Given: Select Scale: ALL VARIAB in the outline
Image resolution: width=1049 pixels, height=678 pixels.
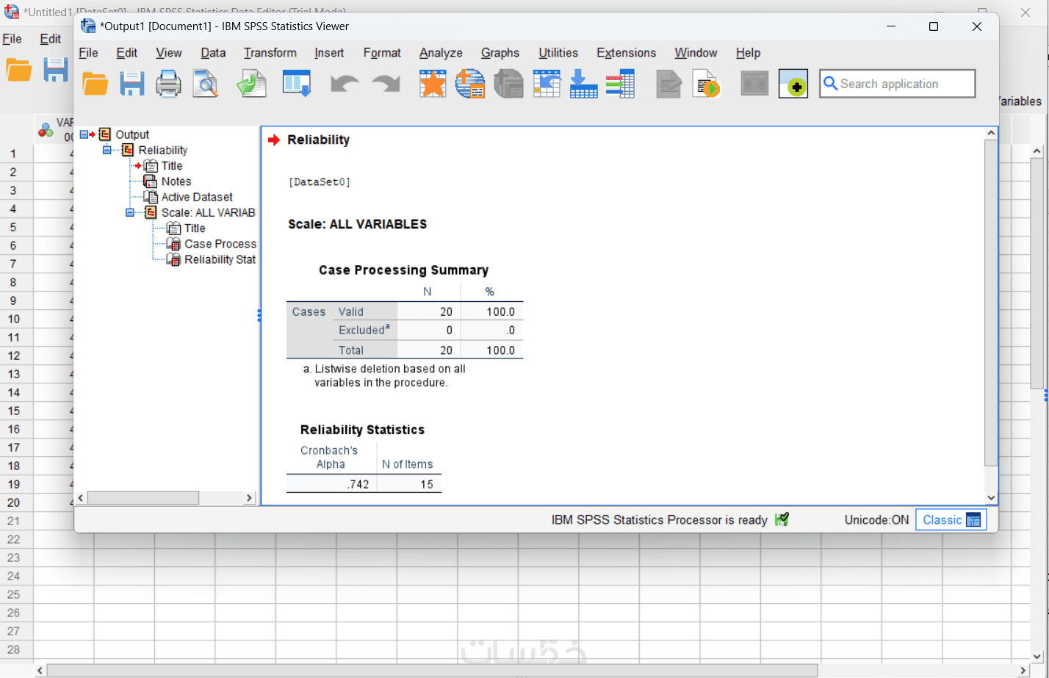Looking at the screenshot, I should pos(209,212).
